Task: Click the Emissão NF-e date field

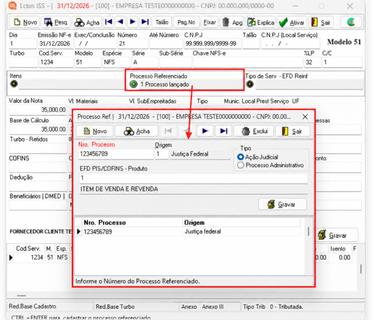Action: coord(55,43)
